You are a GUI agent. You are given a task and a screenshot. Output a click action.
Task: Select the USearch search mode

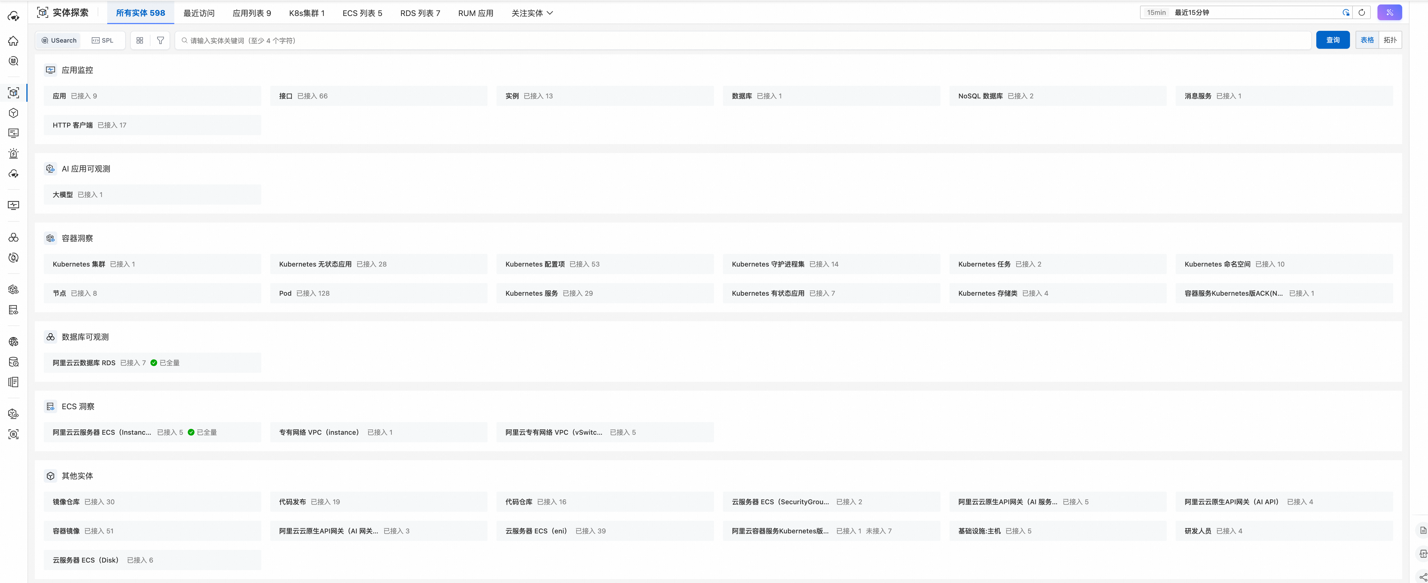coord(59,40)
